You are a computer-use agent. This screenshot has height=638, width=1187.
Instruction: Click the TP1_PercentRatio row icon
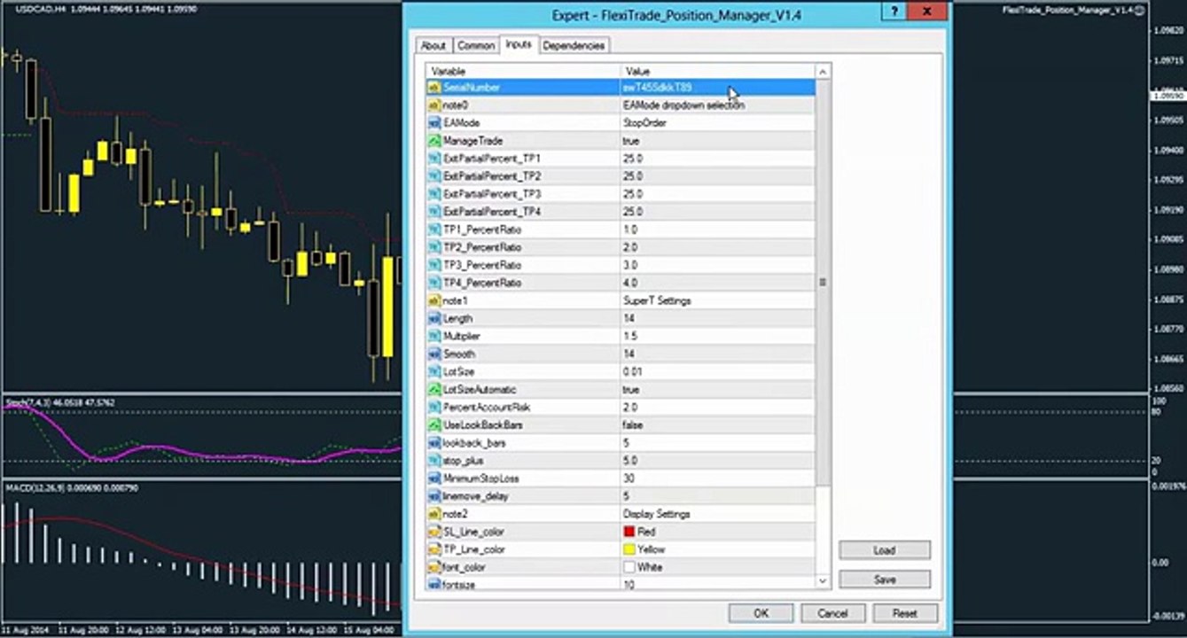(x=434, y=230)
